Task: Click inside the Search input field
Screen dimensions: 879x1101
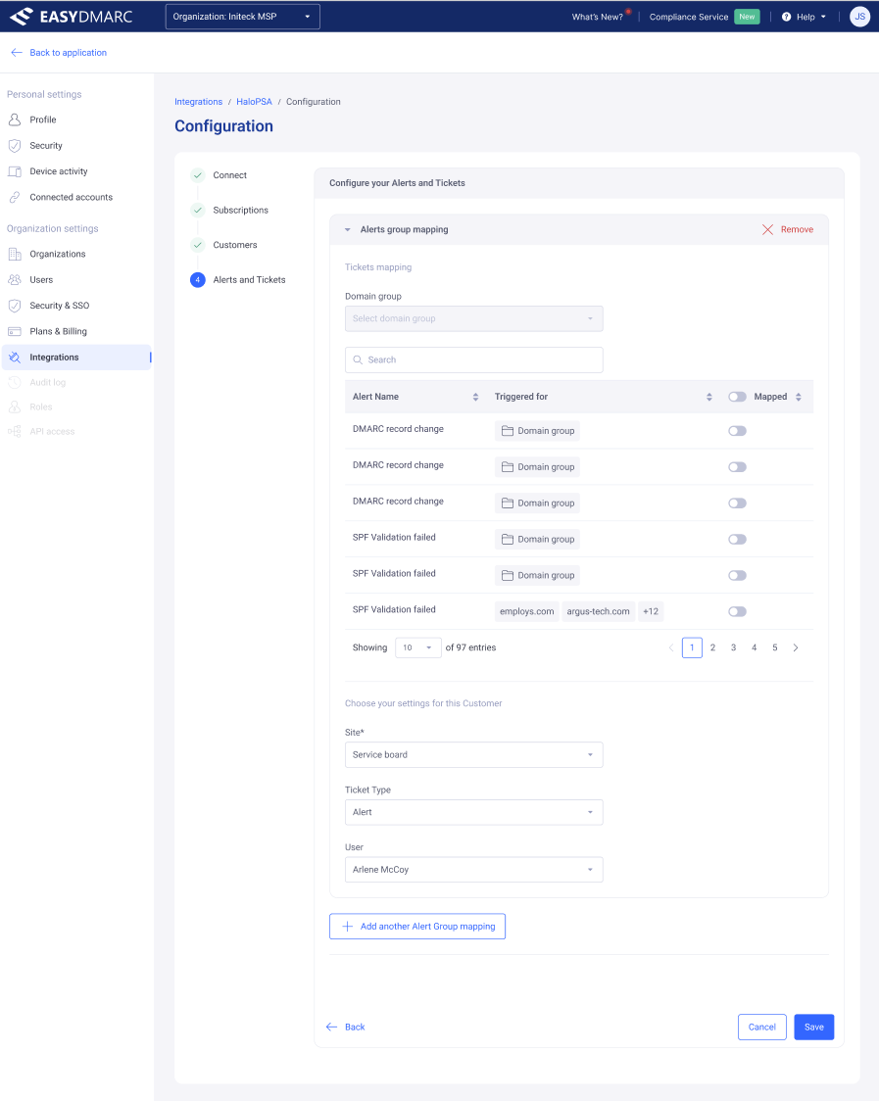Action: [473, 359]
